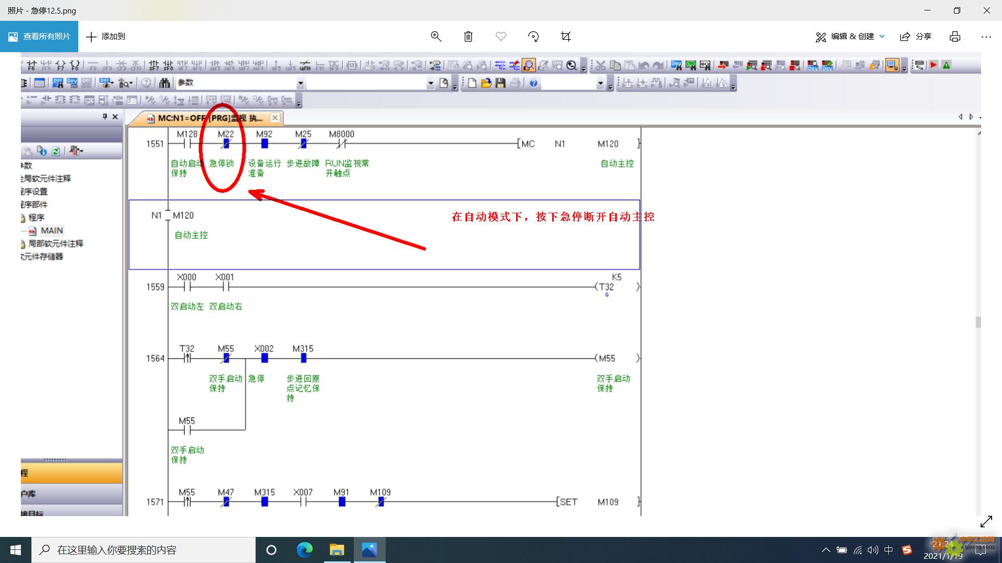Open the 参数 combo box dropdown arrow
Screen dimensions: 1002x563
click(301, 83)
